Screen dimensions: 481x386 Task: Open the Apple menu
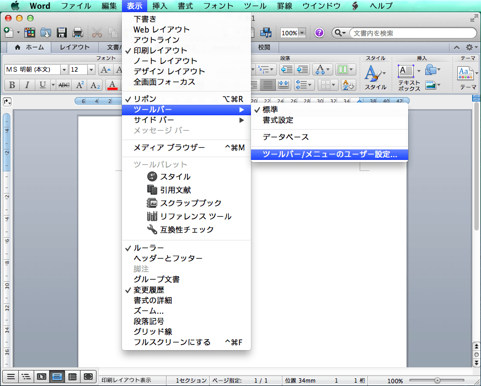tap(15, 6)
